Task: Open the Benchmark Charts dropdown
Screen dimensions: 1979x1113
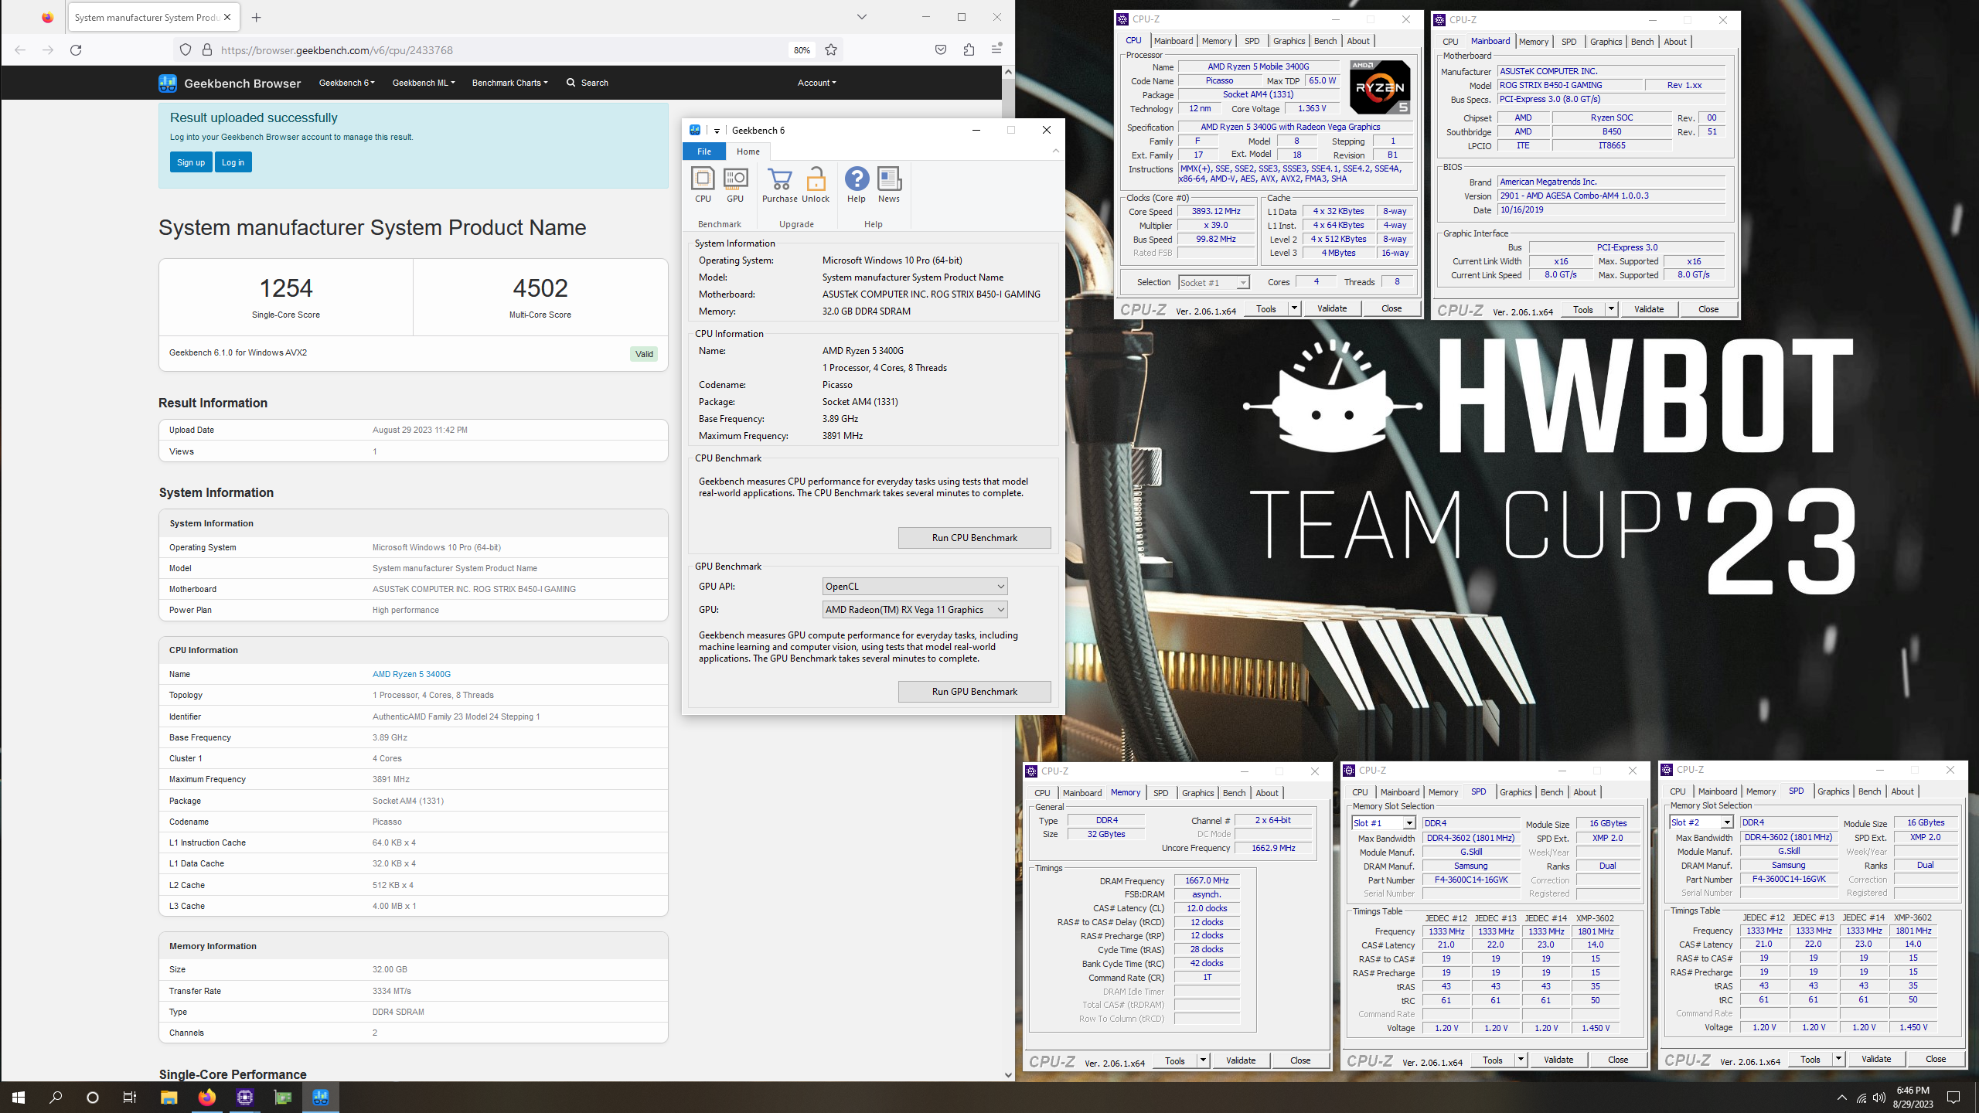Action: 509,83
